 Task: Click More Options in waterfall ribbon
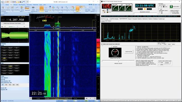coord(94,9)
